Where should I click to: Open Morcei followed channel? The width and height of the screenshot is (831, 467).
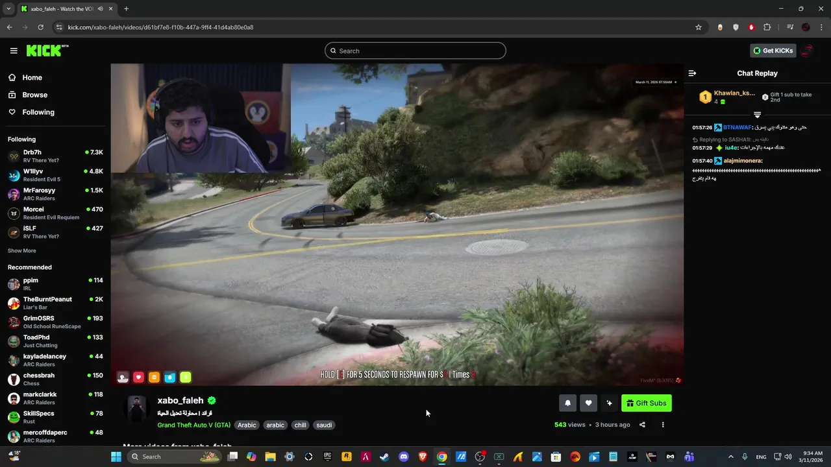[x=55, y=213]
